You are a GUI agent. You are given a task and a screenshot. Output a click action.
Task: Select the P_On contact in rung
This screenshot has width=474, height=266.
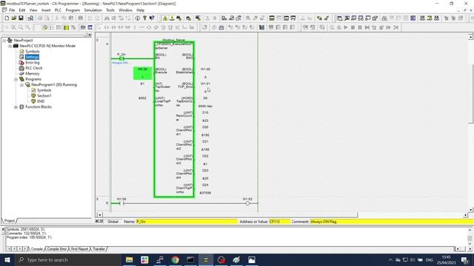(121, 58)
